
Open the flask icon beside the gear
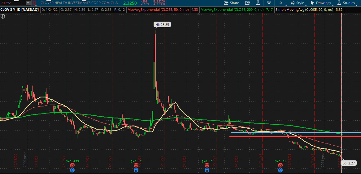click(x=258, y=3)
